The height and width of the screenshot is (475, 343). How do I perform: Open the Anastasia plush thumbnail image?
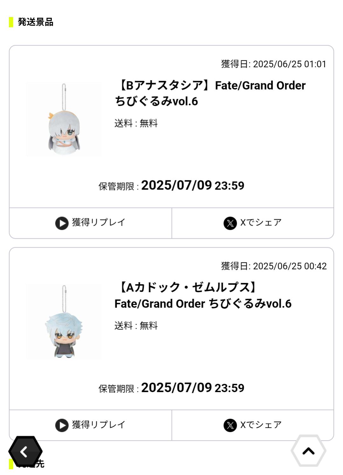(x=64, y=119)
